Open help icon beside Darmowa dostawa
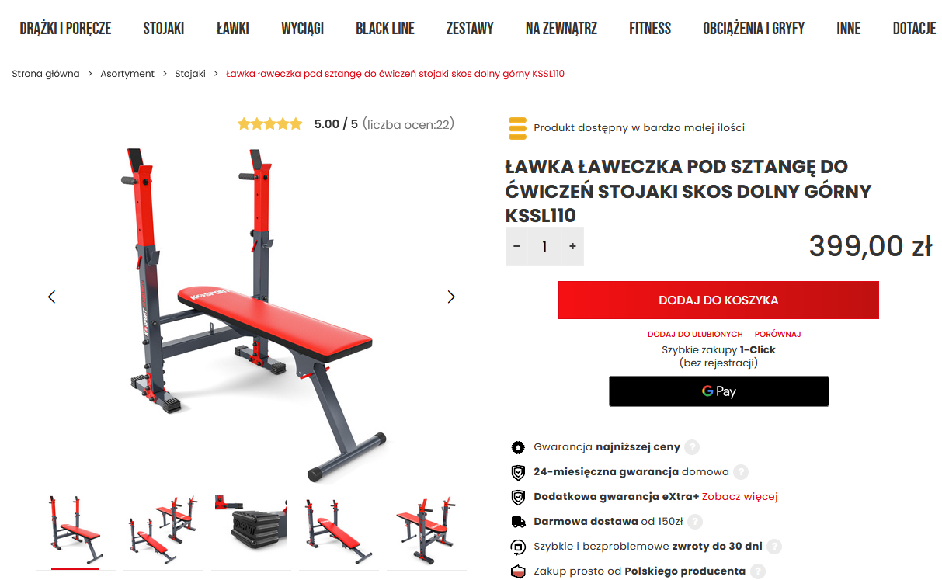This screenshot has height=580, width=942. 695,522
